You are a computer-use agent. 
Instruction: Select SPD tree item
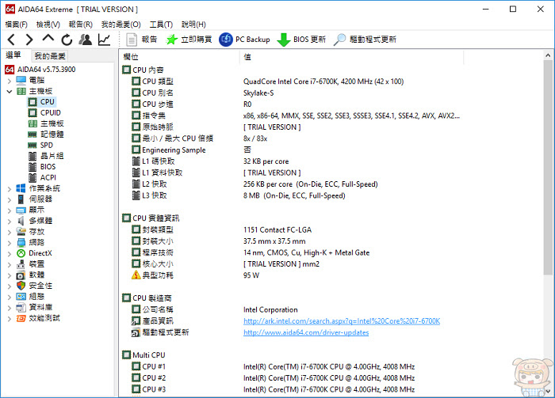click(x=40, y=145)
